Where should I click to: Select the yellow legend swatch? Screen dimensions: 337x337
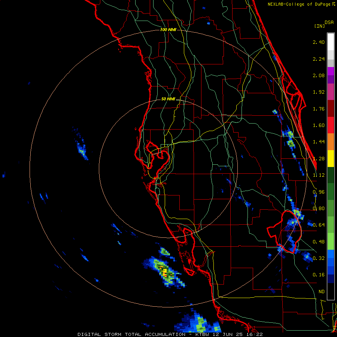pos(331,158)
